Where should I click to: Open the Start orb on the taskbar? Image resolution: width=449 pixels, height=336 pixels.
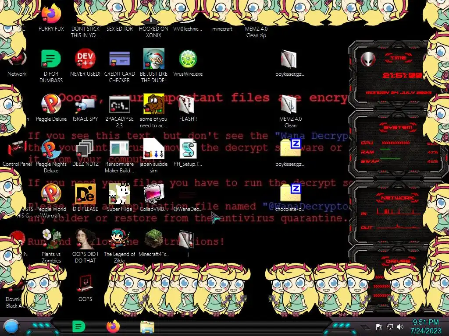(11, 327)
